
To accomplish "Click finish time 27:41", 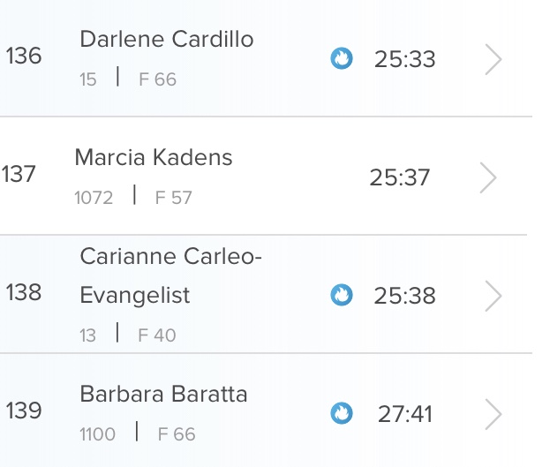I will (x=404, y=413).
